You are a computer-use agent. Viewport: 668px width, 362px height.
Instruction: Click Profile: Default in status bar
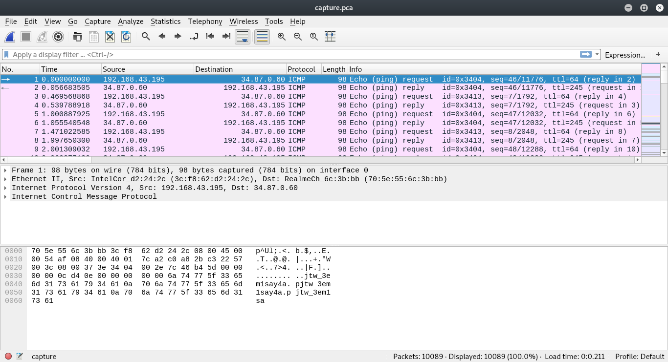coord(639,357)
